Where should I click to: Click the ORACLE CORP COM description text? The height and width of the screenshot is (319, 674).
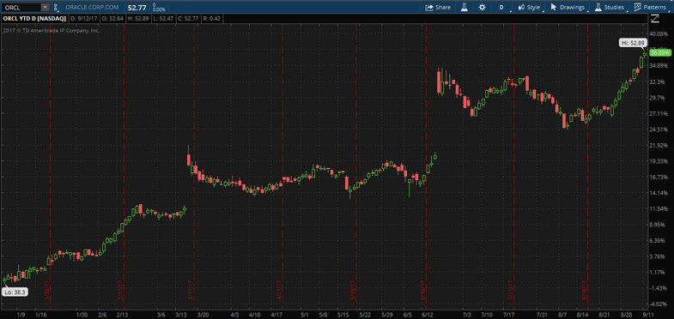coord(93,8)
